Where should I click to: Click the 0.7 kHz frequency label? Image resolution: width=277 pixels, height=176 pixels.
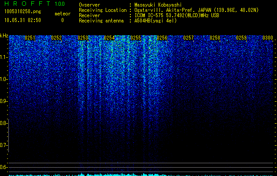[x=3, y=145]
